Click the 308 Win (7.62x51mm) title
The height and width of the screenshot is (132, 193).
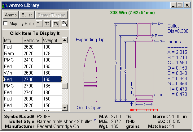[133, 13]
